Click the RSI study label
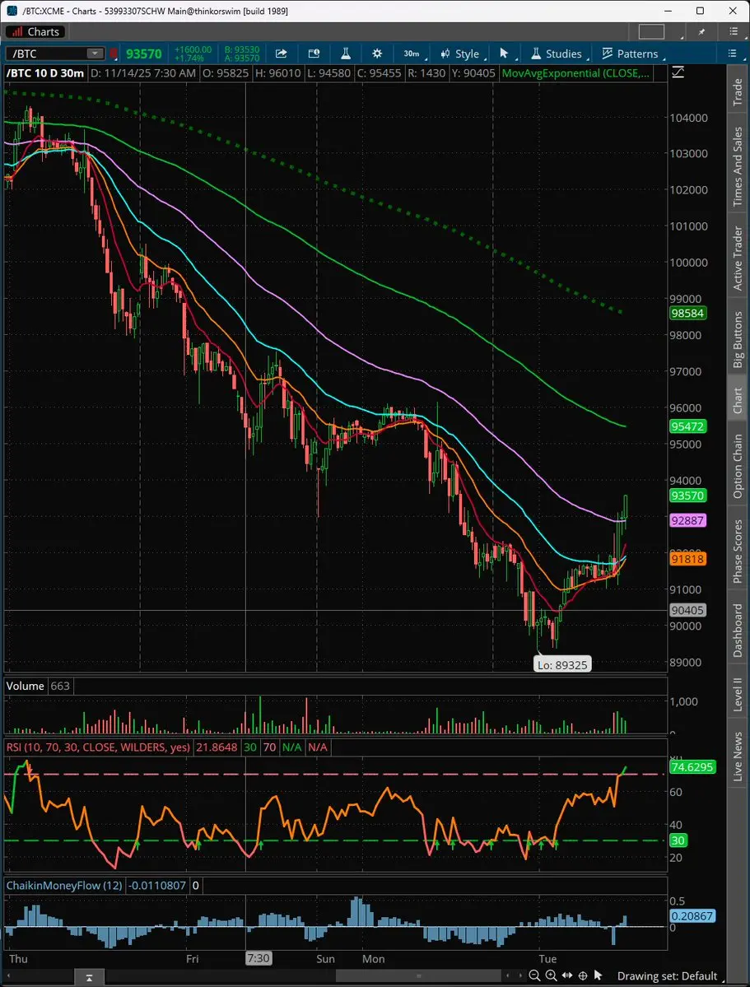Viewport: 750px width, 987px height. click(x=98, y=747)
